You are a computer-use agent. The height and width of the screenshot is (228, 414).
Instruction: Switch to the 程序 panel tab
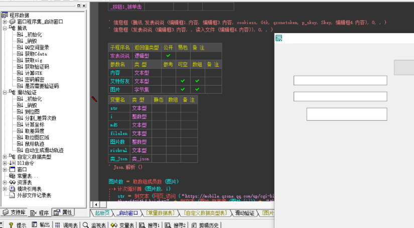tap(39, 212)
